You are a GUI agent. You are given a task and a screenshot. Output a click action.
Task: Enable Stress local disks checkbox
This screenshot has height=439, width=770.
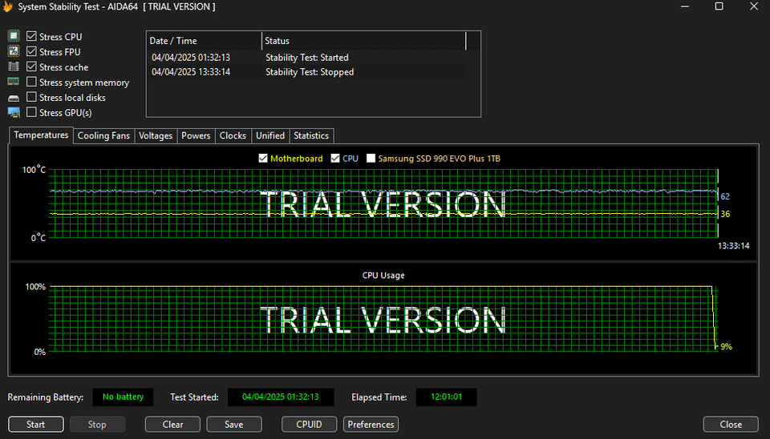(31, 97)
